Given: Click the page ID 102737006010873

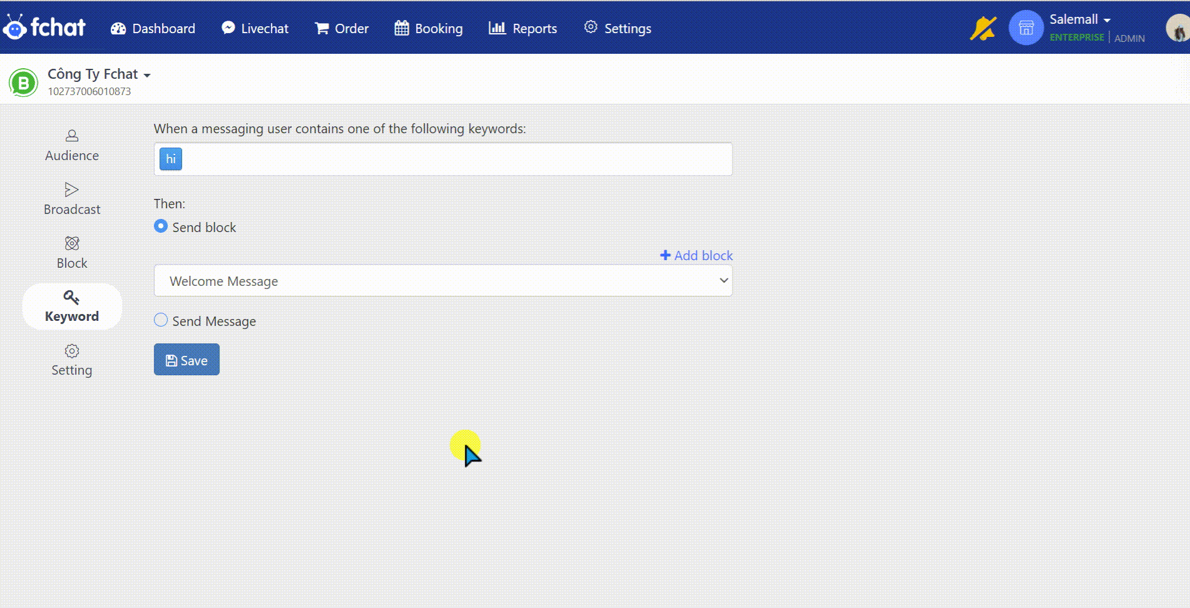Looking at the screenshot, I should tap(89, 91).
